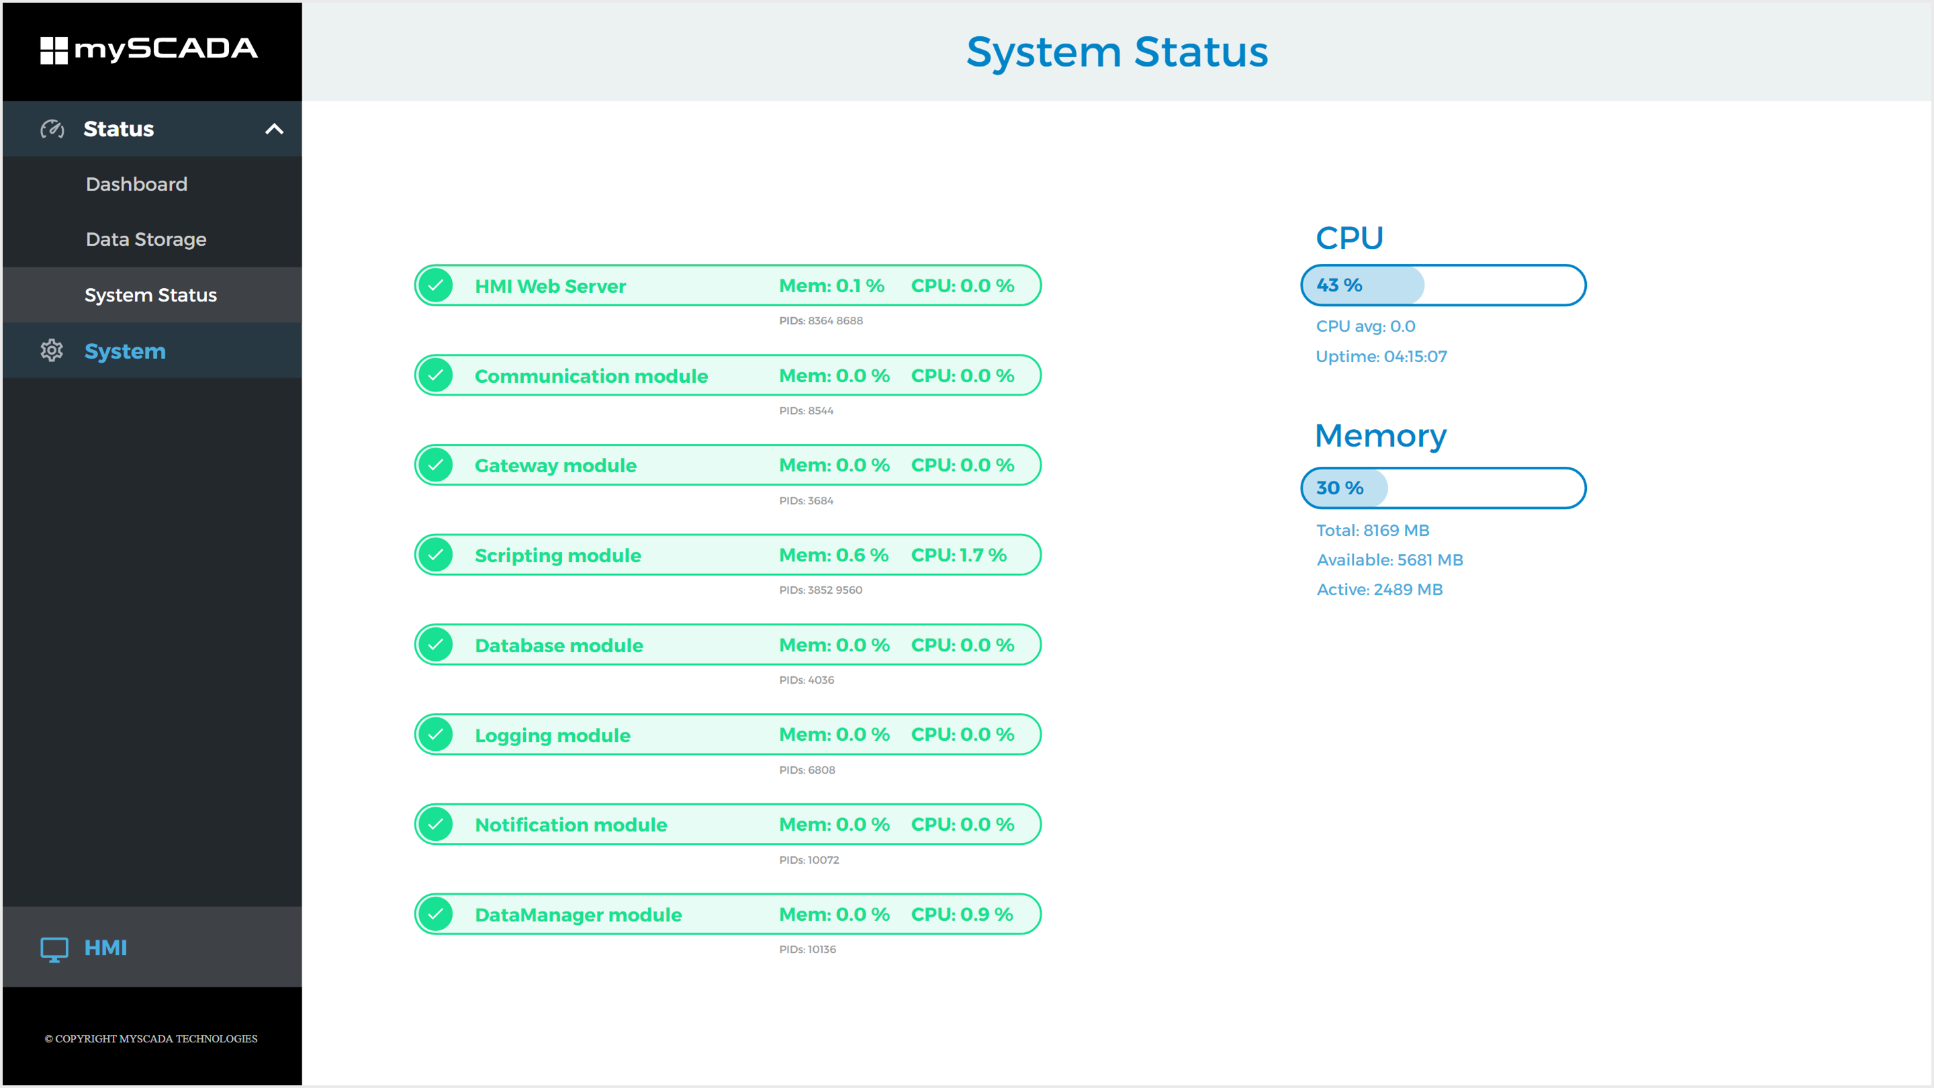Click the System Status page title
1934x1088 pixels.
click(1117, 52)
